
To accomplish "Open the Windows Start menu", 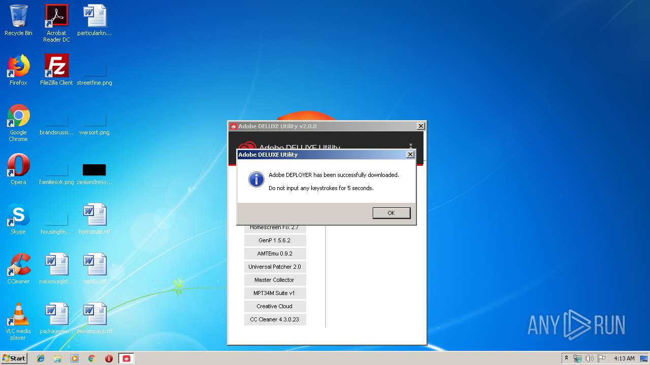I will point(14,358).
